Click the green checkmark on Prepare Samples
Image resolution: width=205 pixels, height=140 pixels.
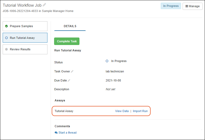click(6, 26)
